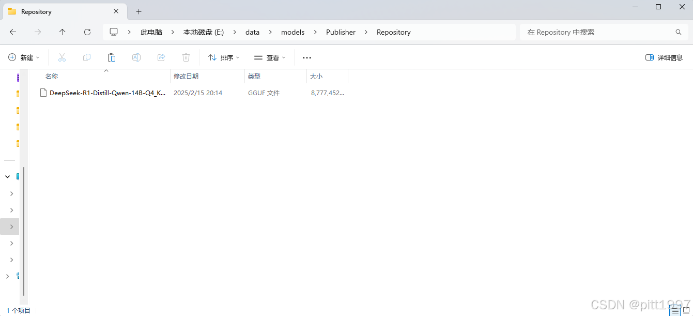Click the Publisher breadcrumb
693x316 pixels.
pyautogui.click(x=341, y=32)
